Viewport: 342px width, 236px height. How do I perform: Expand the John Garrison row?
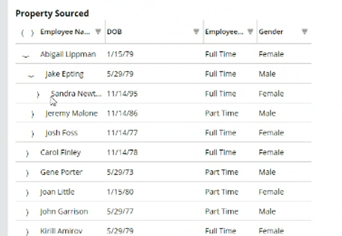(27, 212)
